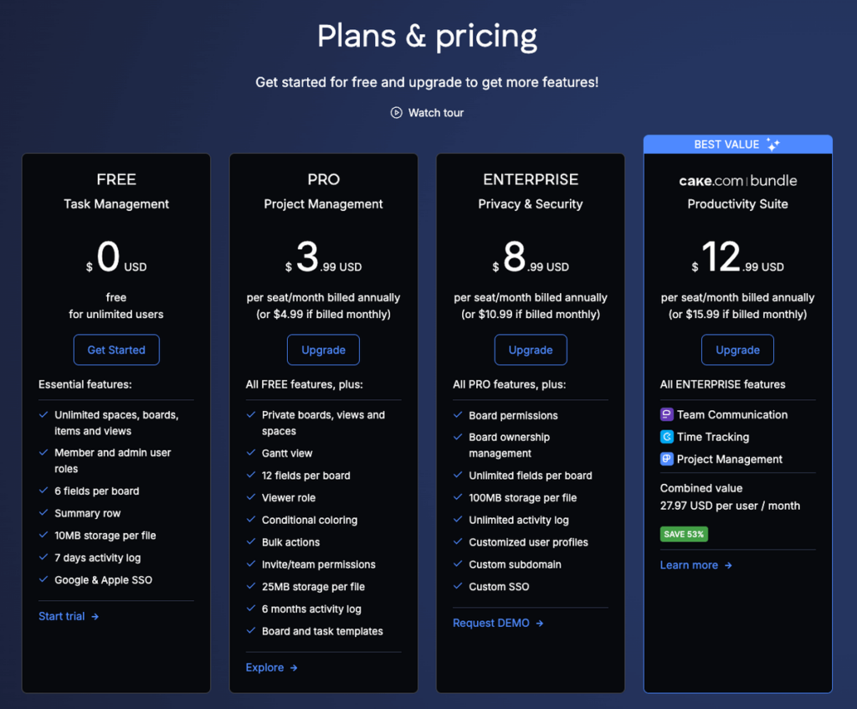Click the Time Tracking app icon

point(665,437)
